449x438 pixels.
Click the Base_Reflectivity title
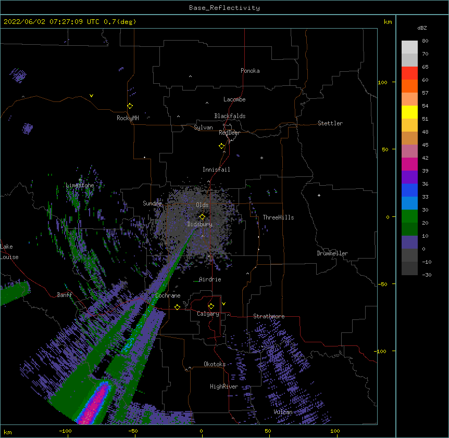click(224, 8)
